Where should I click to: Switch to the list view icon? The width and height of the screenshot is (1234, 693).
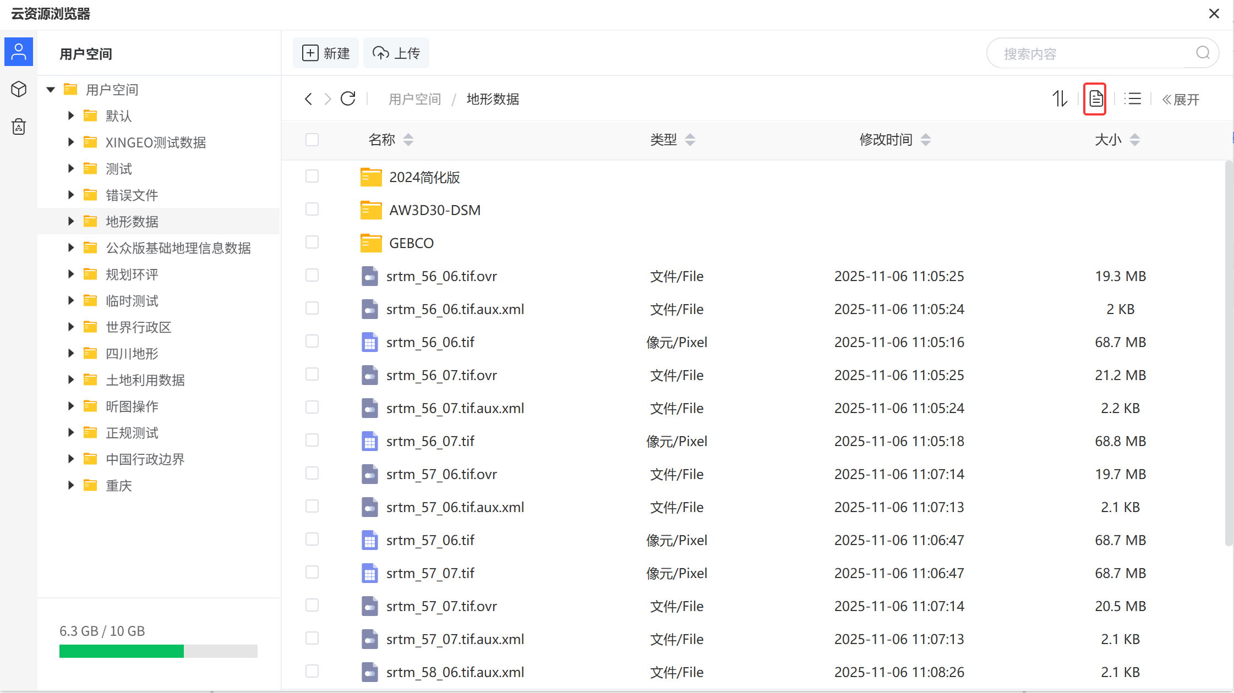point(1133,99)
